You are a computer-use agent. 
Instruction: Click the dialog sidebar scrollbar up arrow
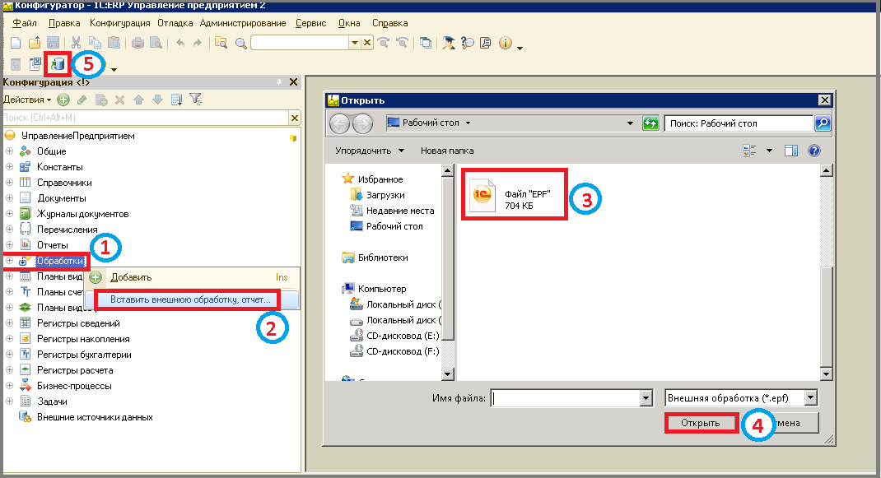pos(447,170)
